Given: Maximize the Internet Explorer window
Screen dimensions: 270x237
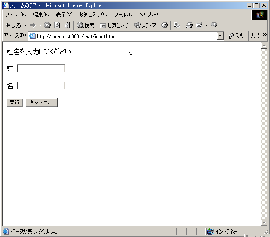Looking at the screenshot, I should [x=256, y=5].
